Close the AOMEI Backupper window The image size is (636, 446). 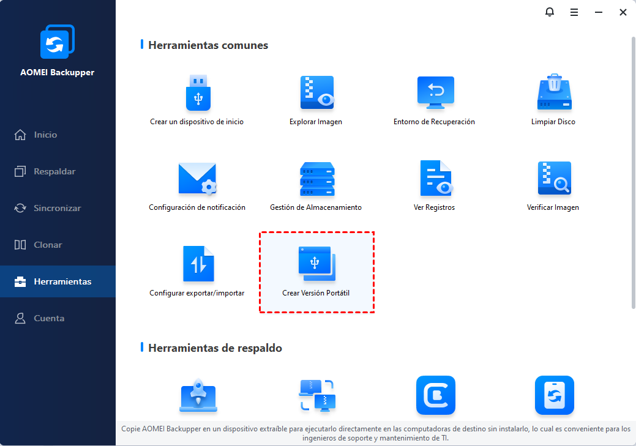(623, 13)
